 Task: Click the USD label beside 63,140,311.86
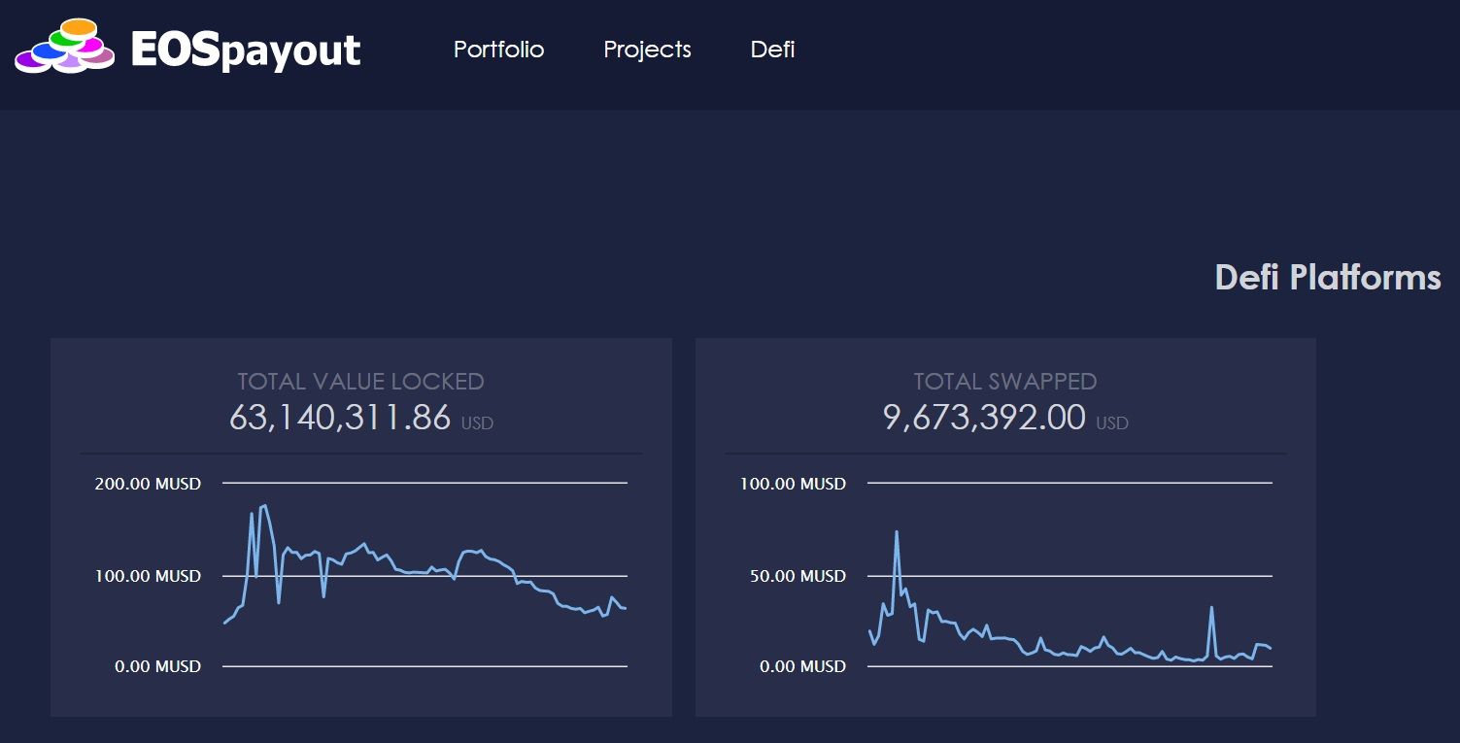[x=477, y=423]
